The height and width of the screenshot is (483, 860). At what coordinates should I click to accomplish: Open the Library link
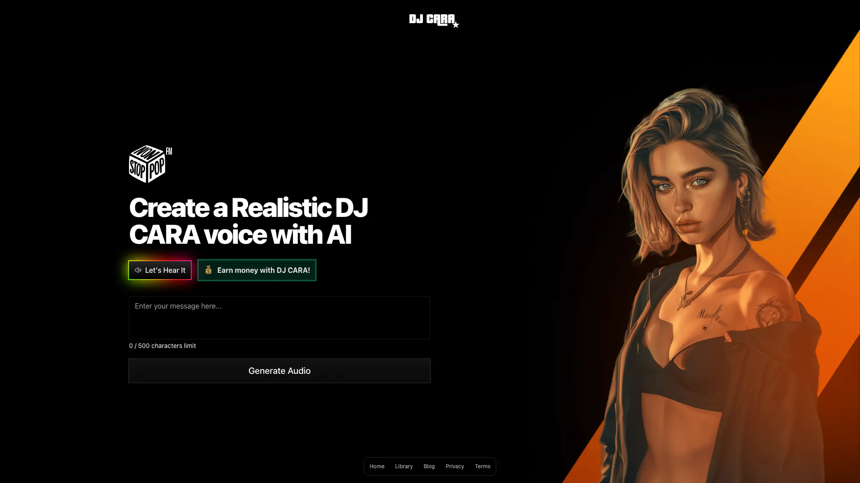coord(404,466)
